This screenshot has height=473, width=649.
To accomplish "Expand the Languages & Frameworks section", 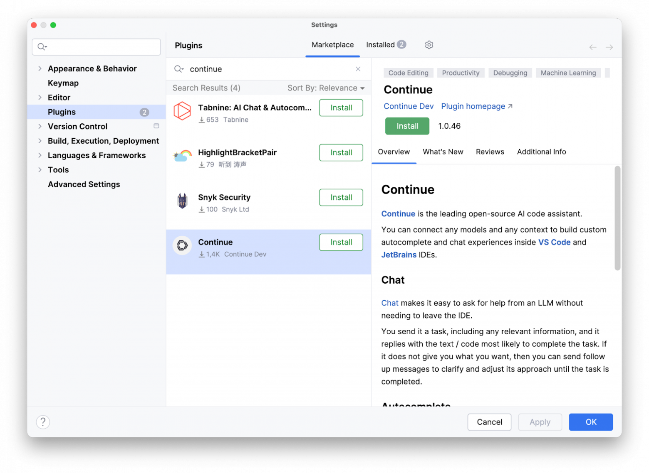I will pos(40,155).
